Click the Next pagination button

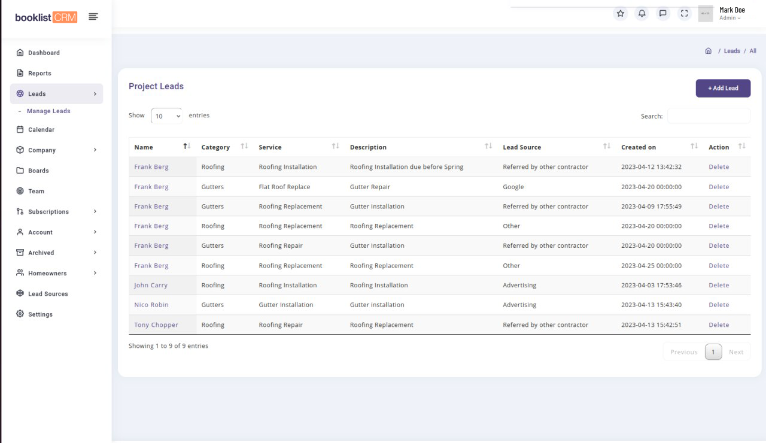736,352
